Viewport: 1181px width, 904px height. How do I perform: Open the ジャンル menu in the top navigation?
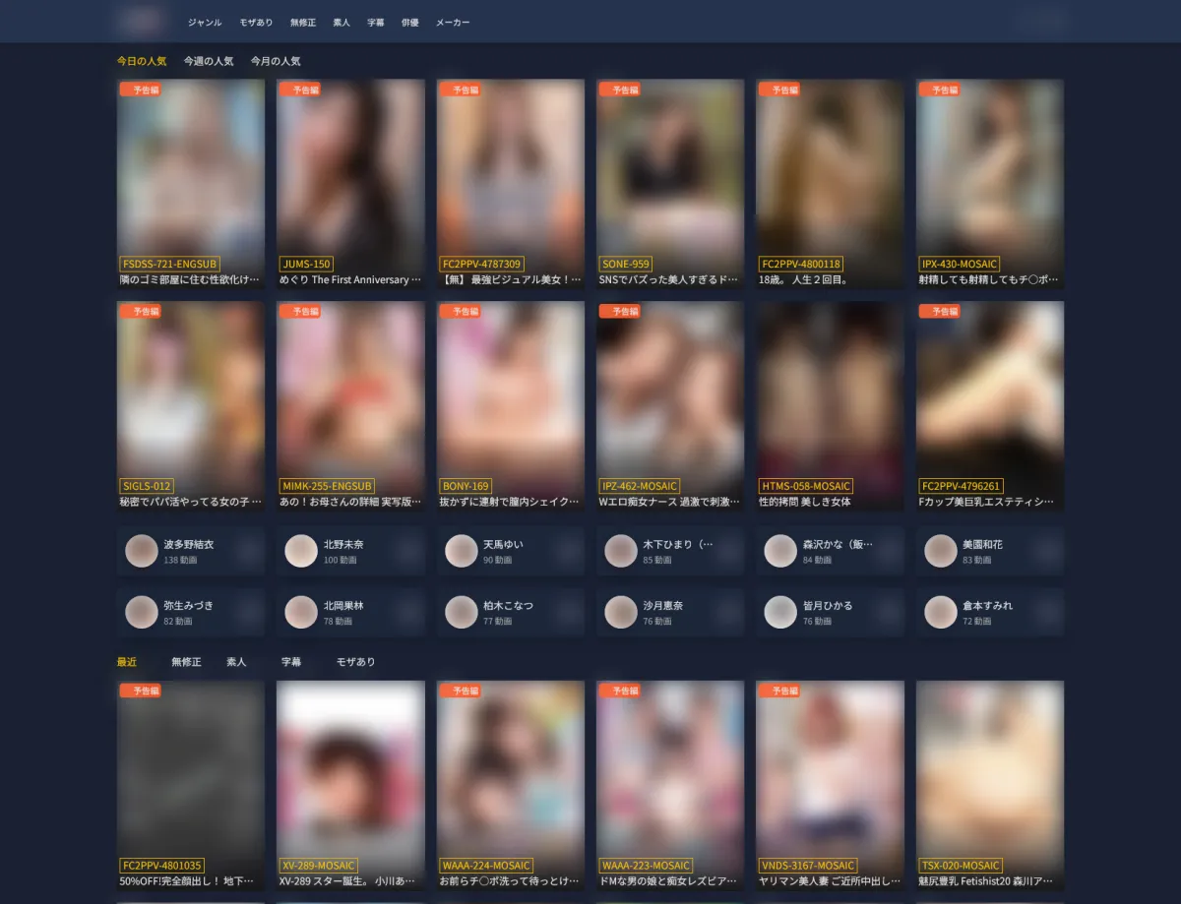(x=205, y=22)
